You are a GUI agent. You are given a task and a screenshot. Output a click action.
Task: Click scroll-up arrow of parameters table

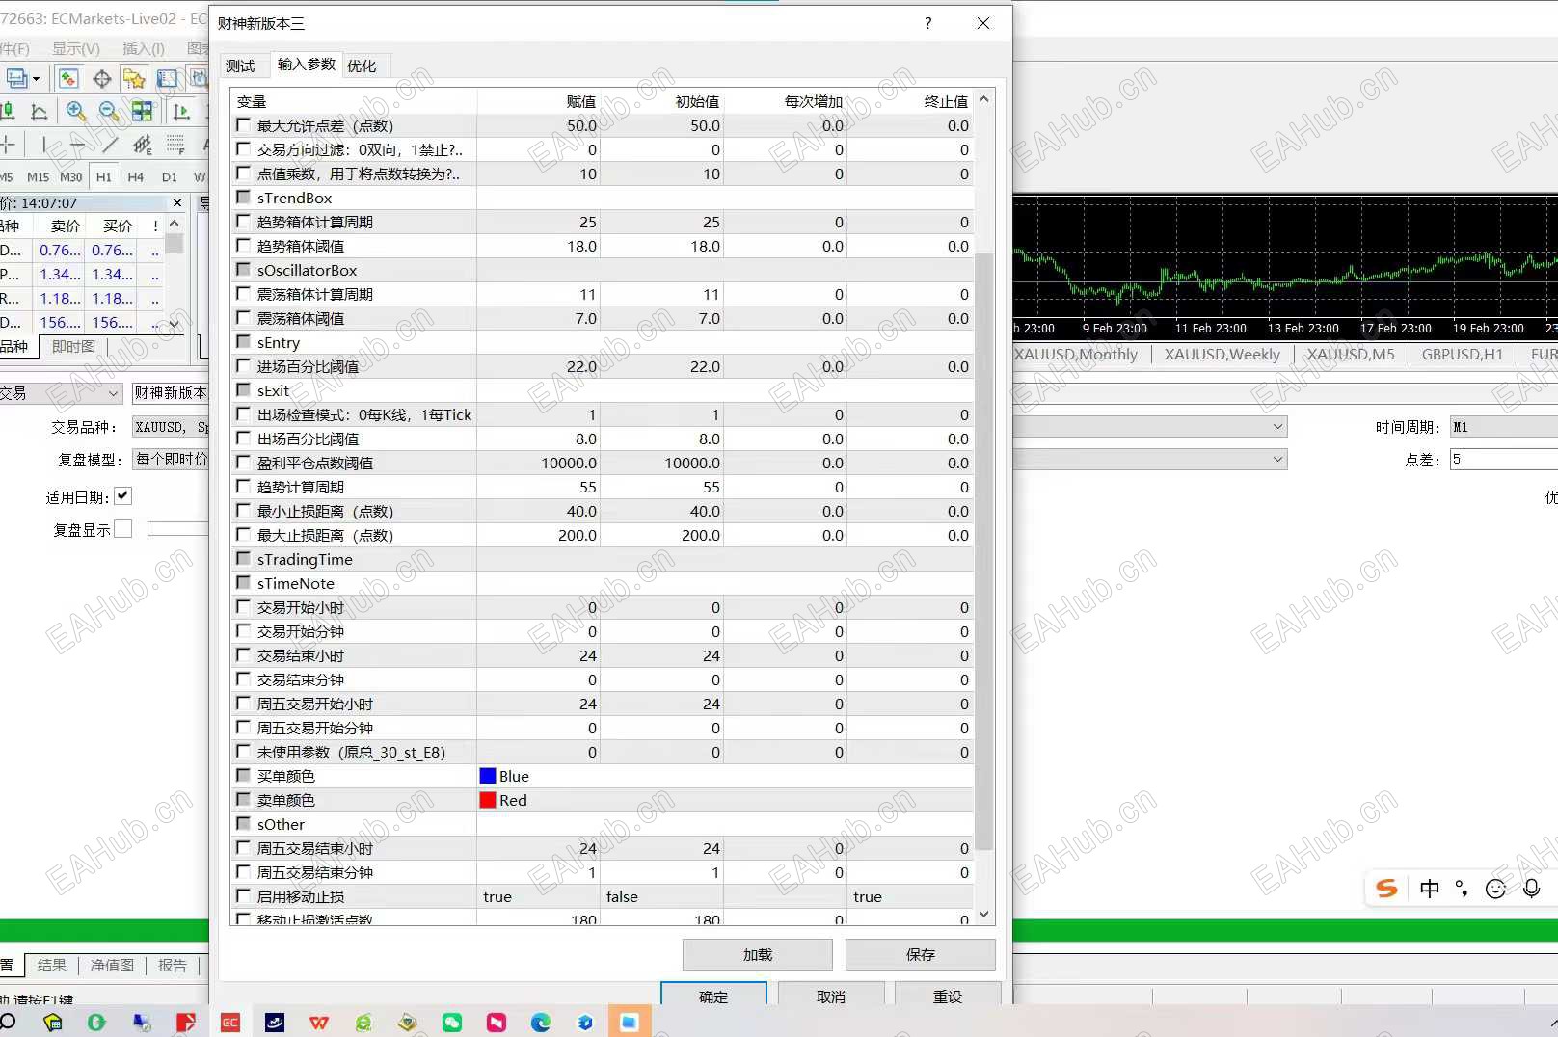point(984,99)
